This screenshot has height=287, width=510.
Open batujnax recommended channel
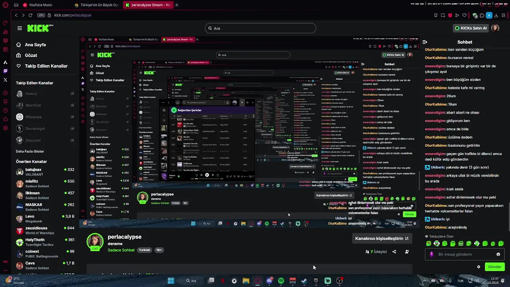coord(45,172)
